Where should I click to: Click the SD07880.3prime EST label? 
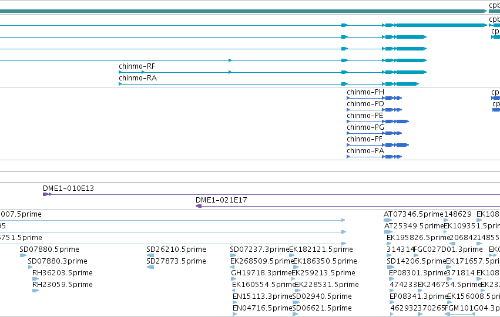point(58,261)
